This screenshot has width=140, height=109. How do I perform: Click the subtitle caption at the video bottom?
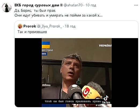(73, 101)
